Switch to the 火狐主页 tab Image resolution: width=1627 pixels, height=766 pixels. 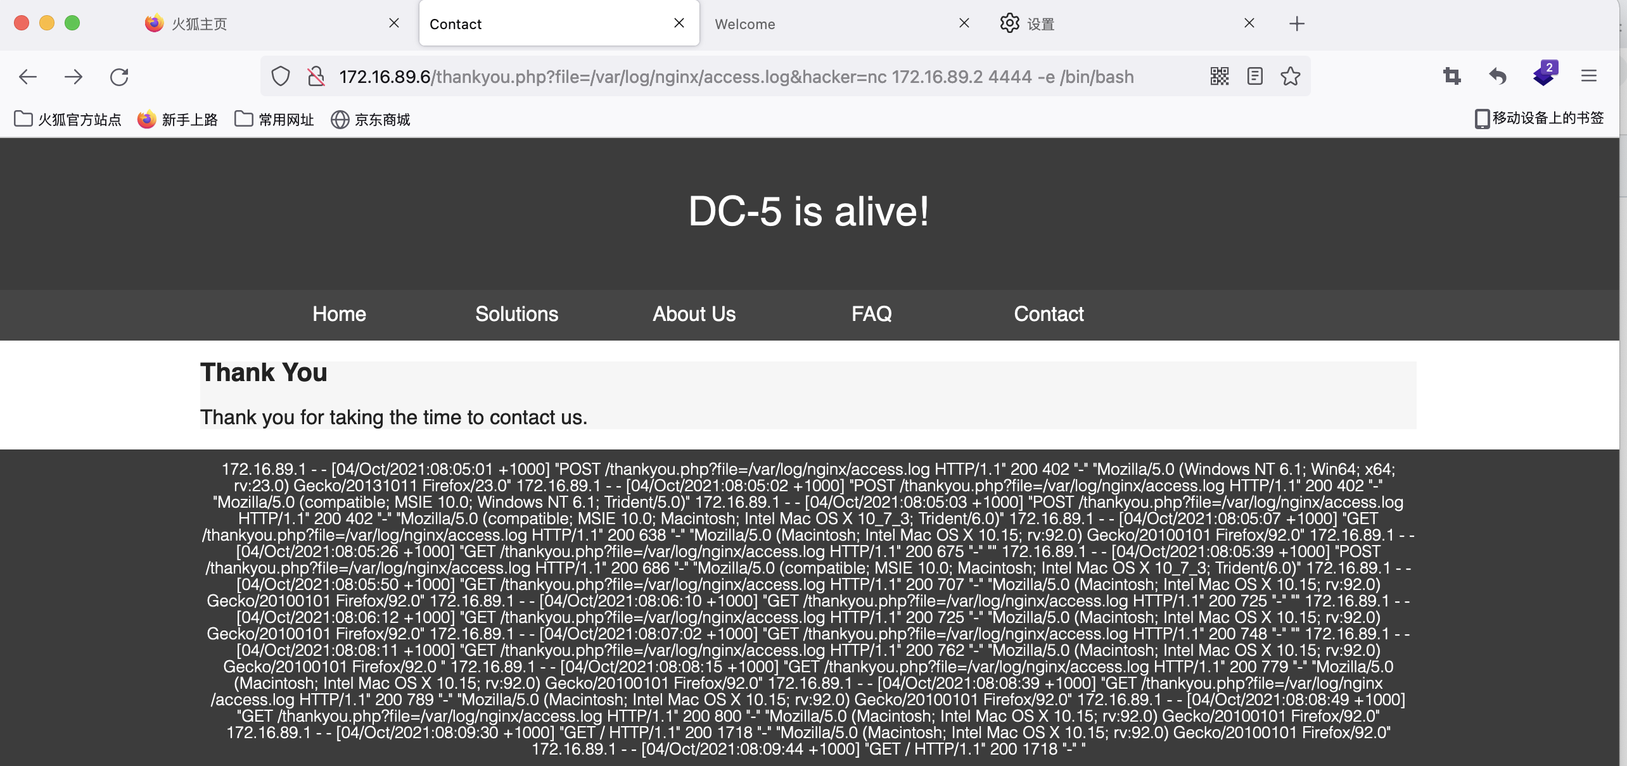(253, 24)
